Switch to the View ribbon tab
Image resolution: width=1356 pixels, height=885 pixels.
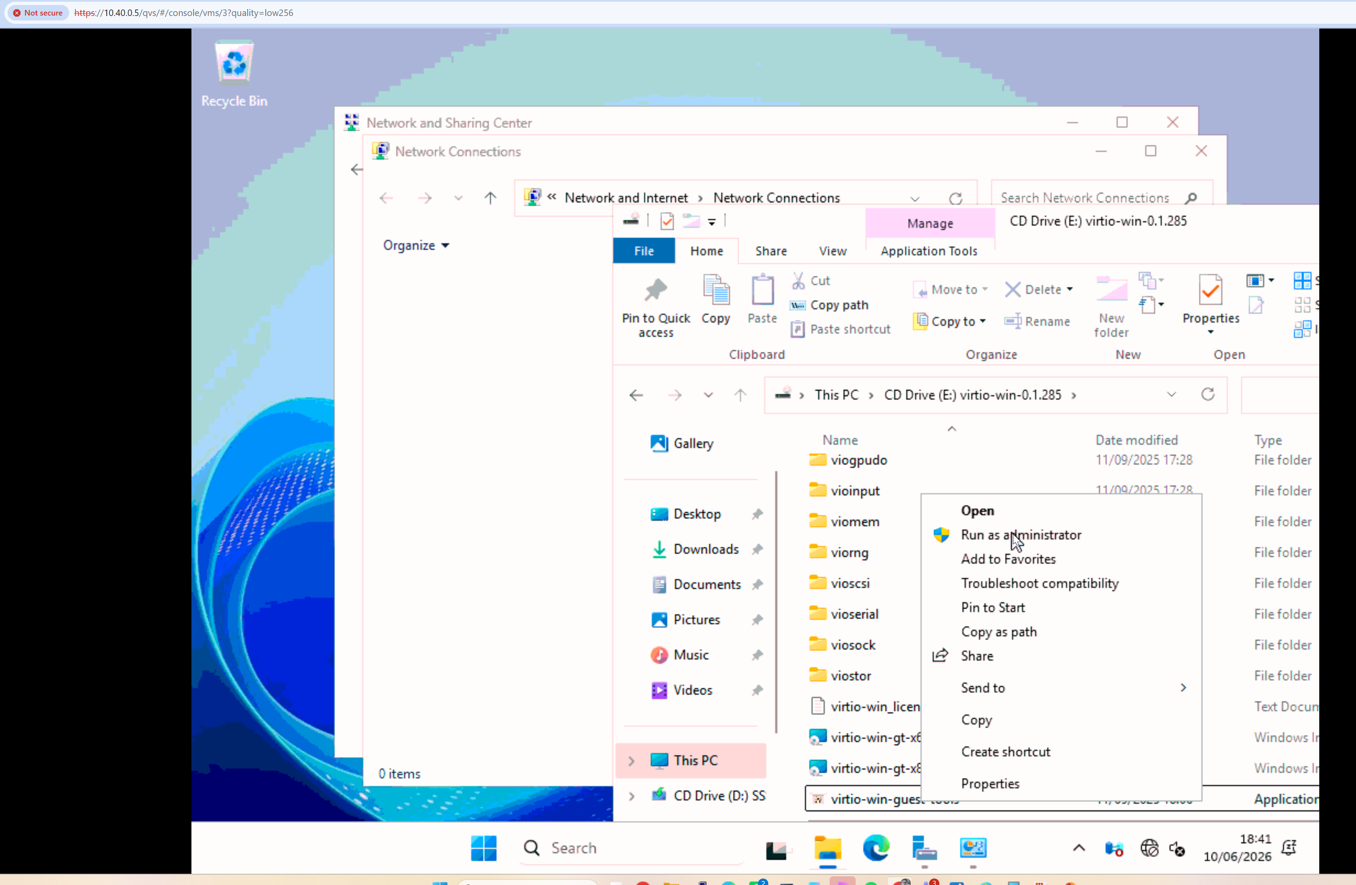(x=832, y=251)
